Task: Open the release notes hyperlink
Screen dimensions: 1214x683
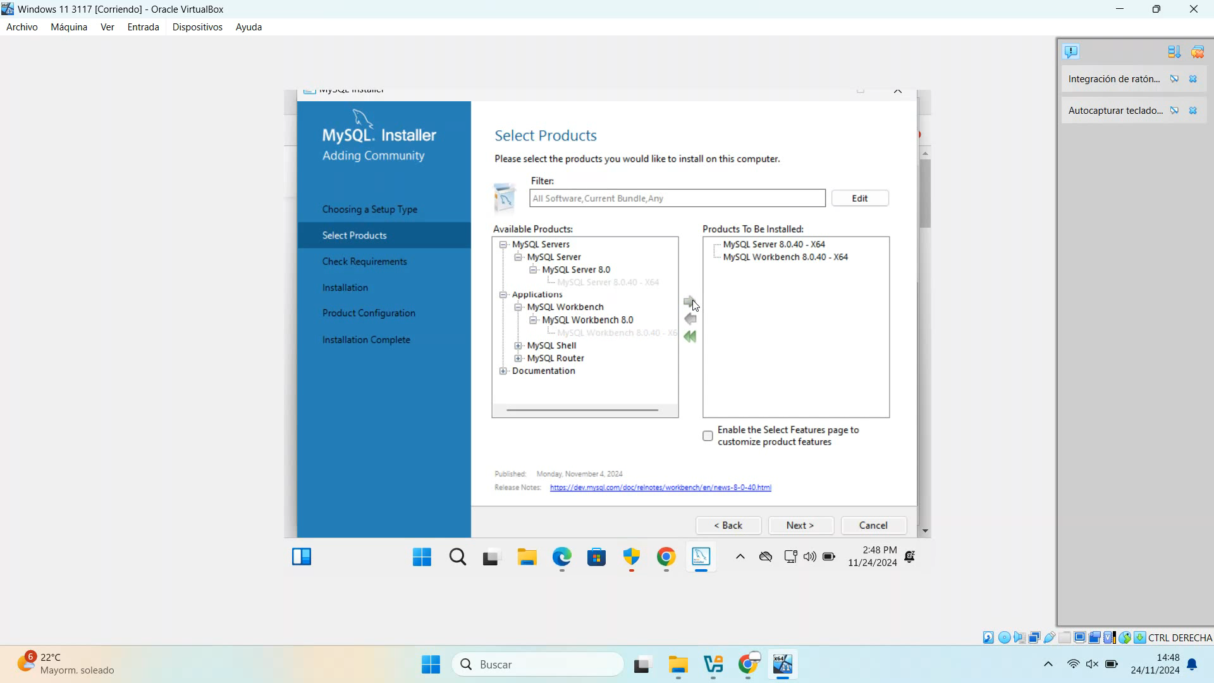Action: [x=661, y=487]
